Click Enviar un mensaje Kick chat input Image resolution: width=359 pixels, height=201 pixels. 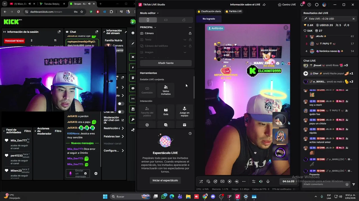[x=78, y=173]
